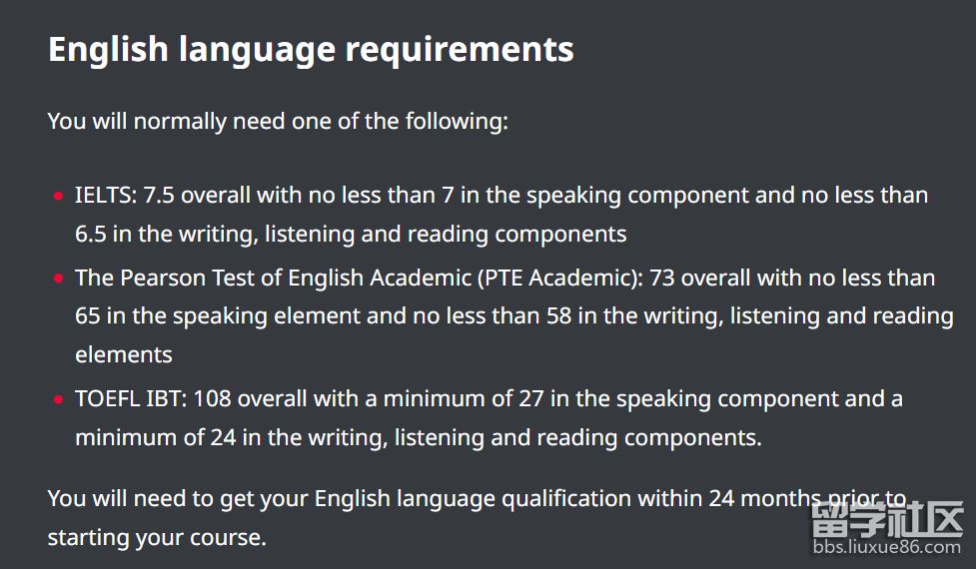Click the 'minimum of 24 in the writing' line
Screen dimensions: 976x569
click(419, 438)
